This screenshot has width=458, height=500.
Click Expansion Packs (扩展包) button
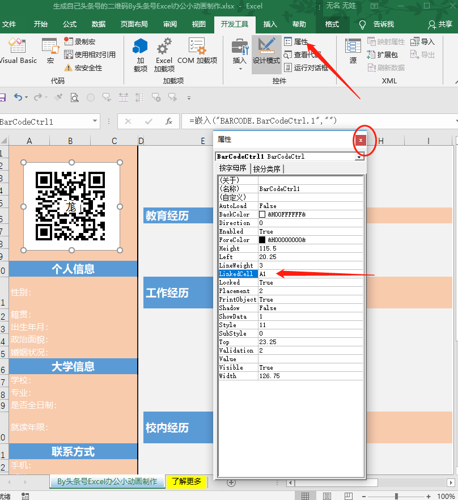click(x=382, y=54)
